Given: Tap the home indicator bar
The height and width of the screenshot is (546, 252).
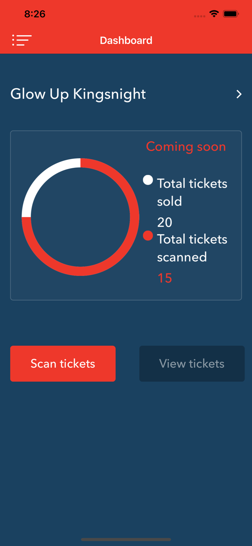Looking at the screenshot, I should 126,540.
